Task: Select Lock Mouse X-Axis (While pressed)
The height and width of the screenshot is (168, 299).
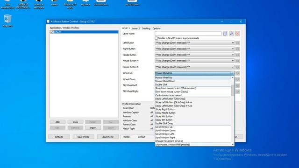Action: point(193,145)
